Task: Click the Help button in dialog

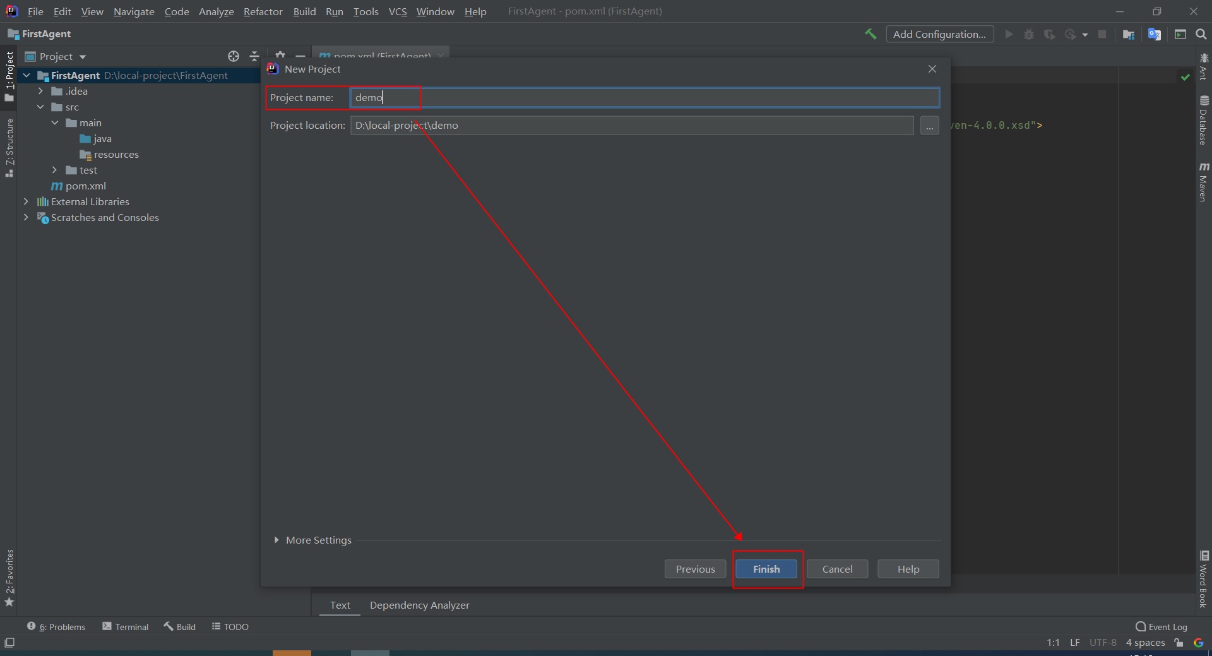Action: coord(908,569)
